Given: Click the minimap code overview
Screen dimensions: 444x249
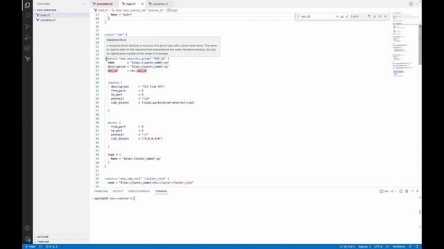Looking at the screenshot, I should click(405, 45).
